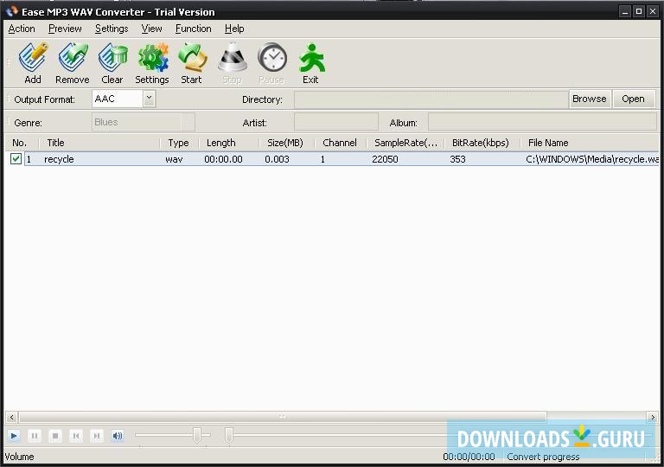Open the Preview menu
664x467 pixels.
tap(65, 29)
